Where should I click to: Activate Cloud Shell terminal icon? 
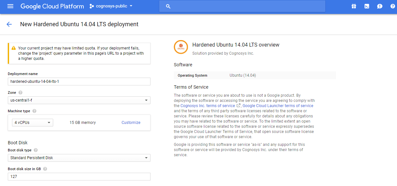tap(367, 6)
